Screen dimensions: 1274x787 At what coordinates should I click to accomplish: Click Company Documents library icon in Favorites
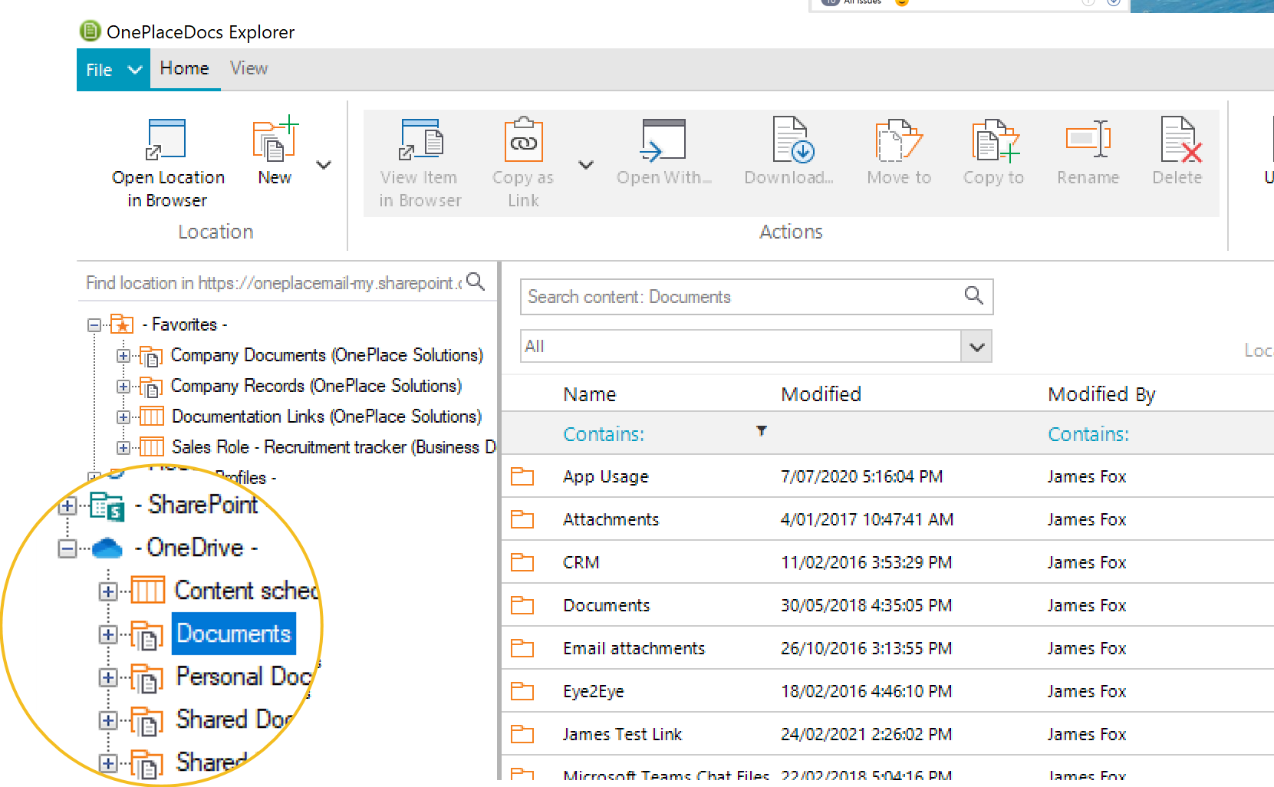tap(151, 356)
